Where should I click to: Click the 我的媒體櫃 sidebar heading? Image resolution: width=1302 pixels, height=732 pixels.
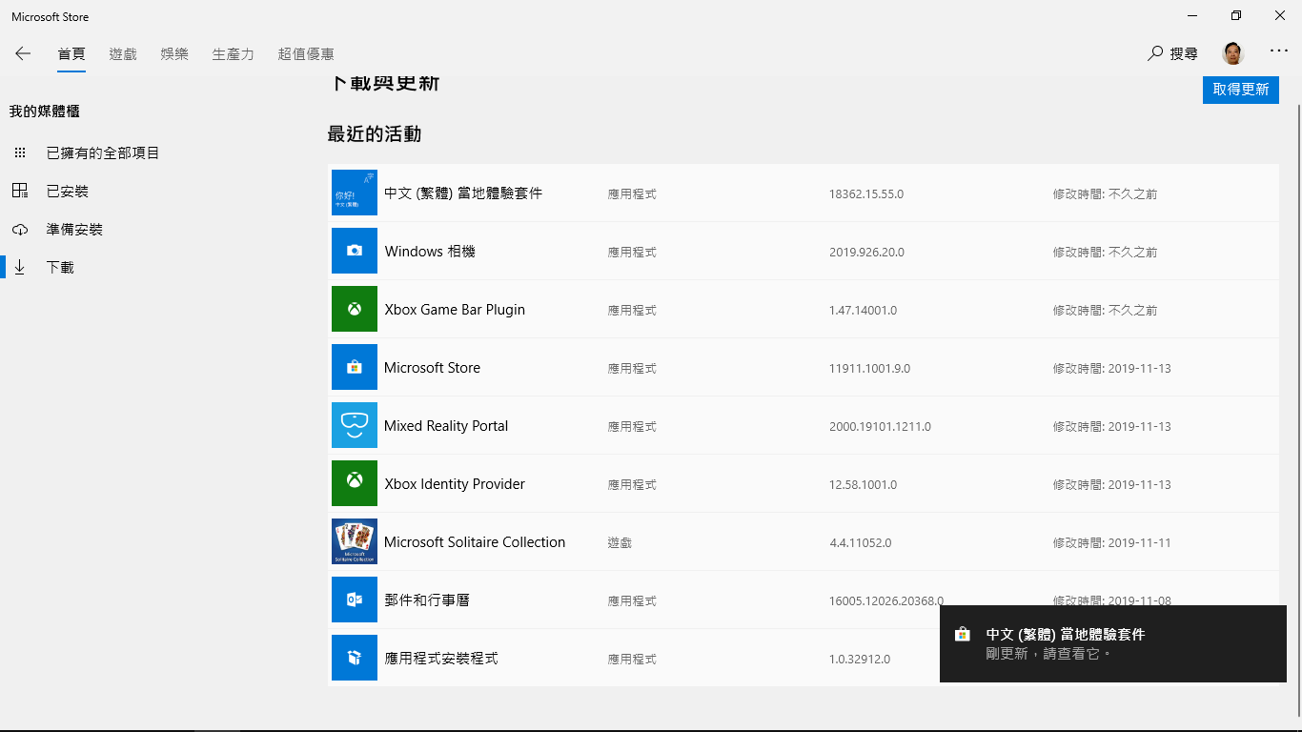[x=45, y=112]
